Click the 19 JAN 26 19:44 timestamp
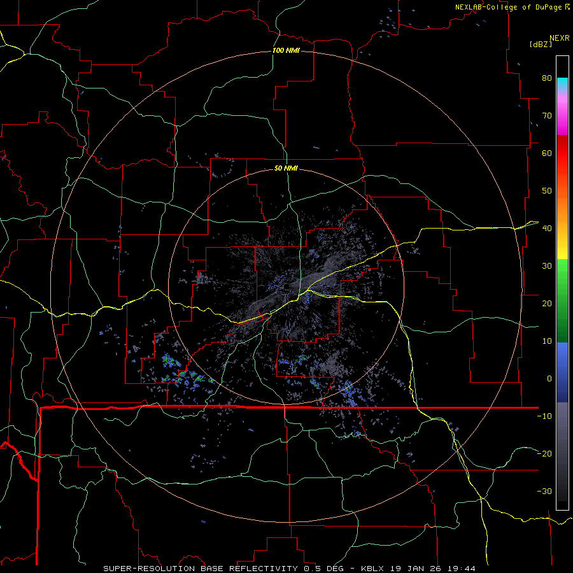Screen dimensions: 573x573 pyautogui.click(x=432, y=569)
